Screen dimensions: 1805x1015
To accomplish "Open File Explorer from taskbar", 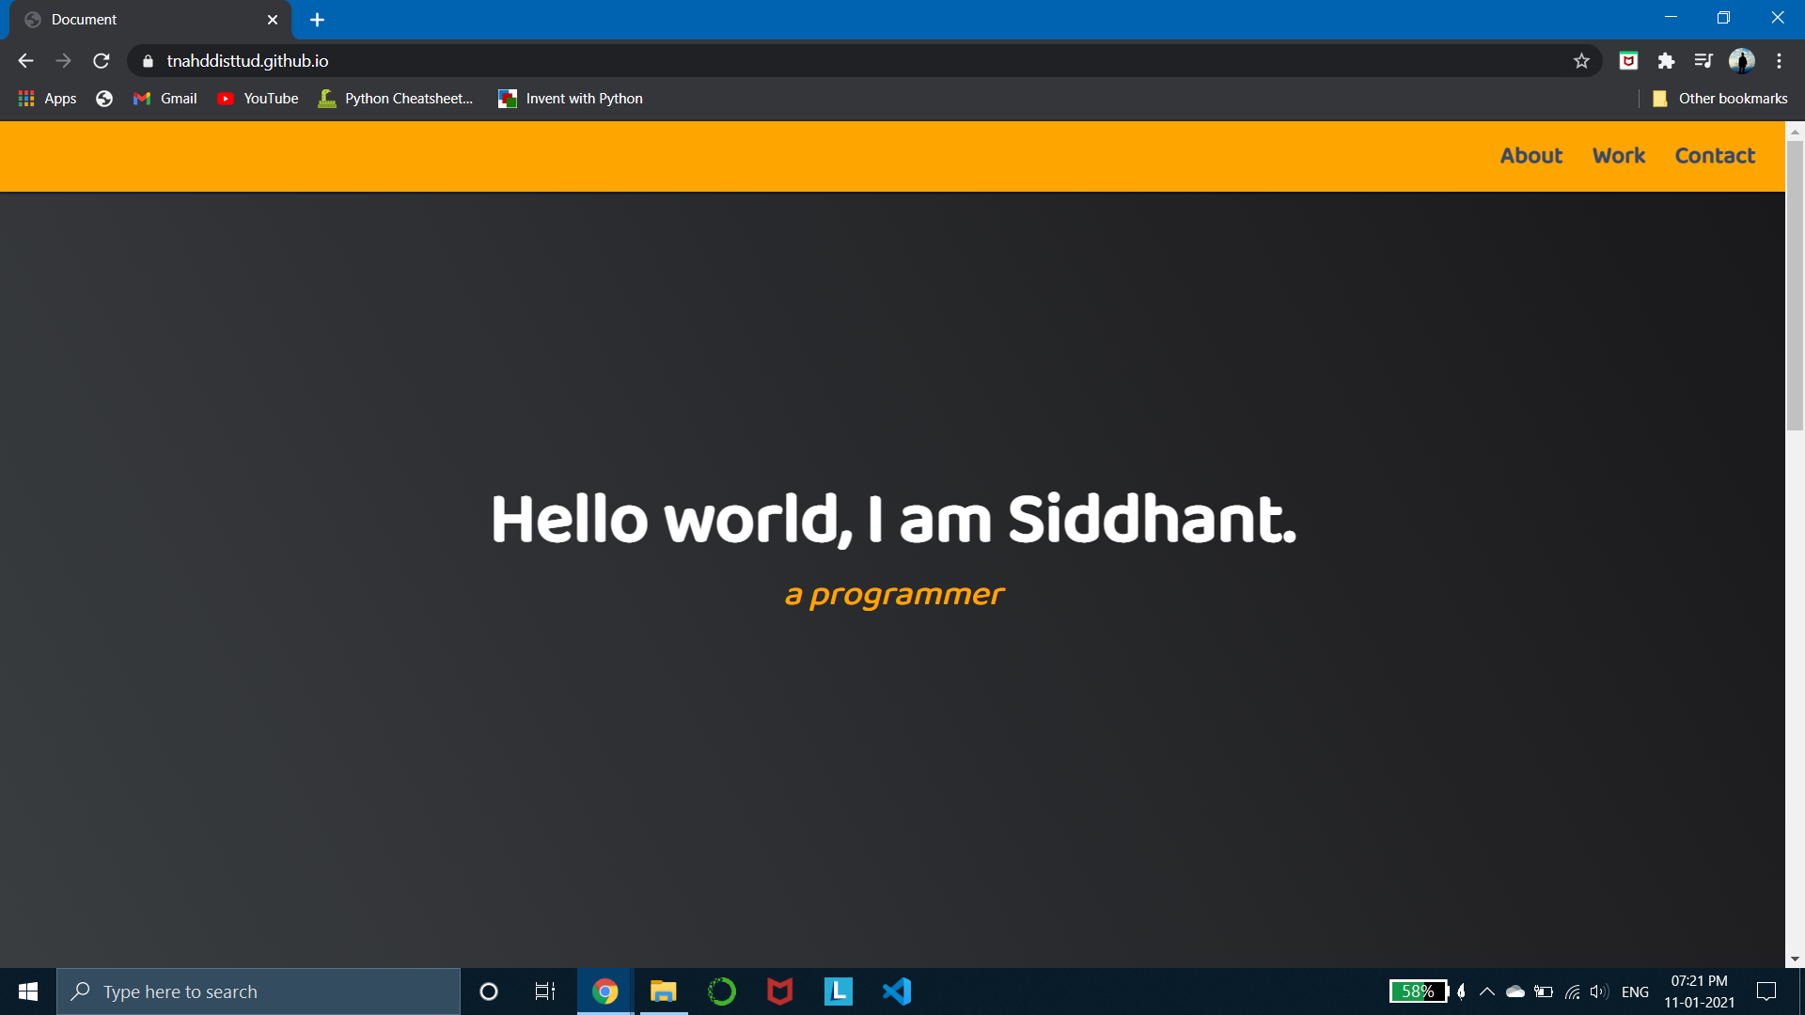I will pos(663,992).
